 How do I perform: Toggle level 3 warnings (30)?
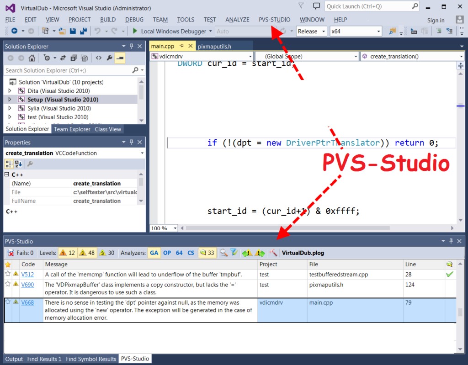(x=107, y=253)
